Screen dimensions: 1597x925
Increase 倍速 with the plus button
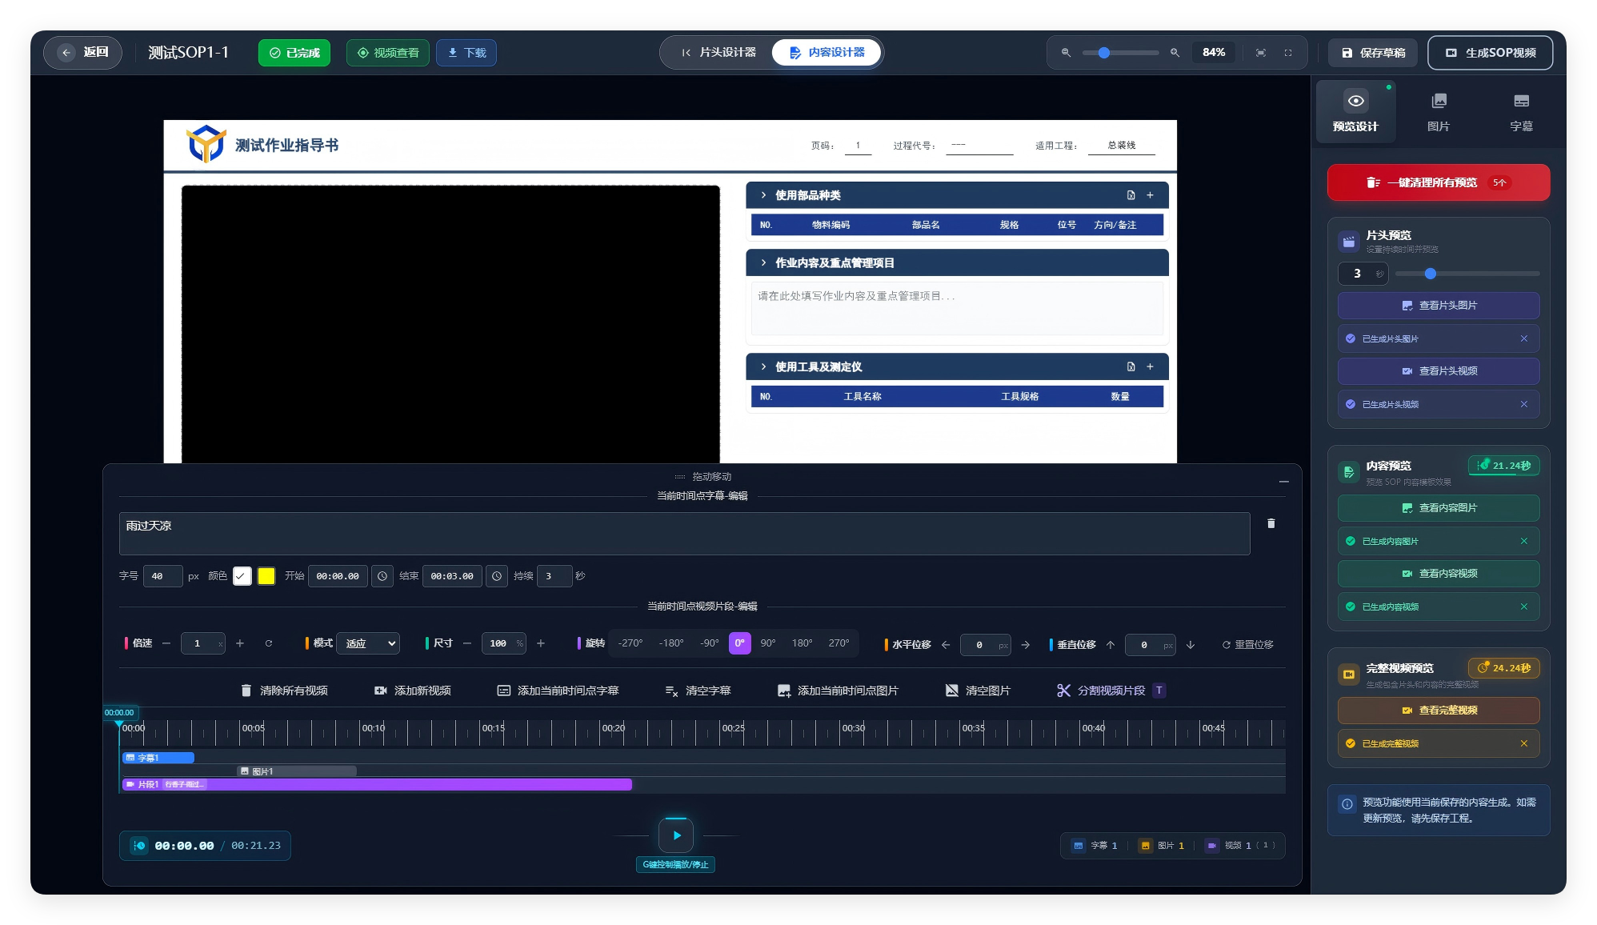[x=240, y=643]
